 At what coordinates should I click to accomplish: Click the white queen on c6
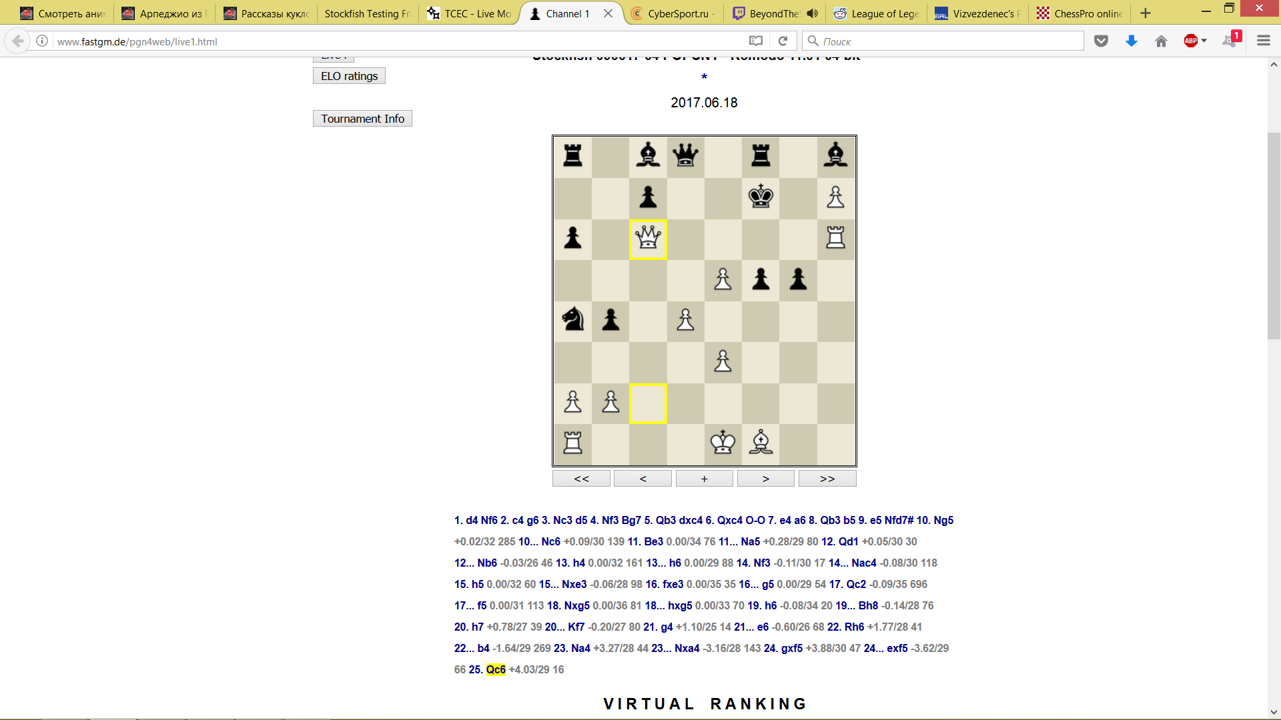(648, 239)
